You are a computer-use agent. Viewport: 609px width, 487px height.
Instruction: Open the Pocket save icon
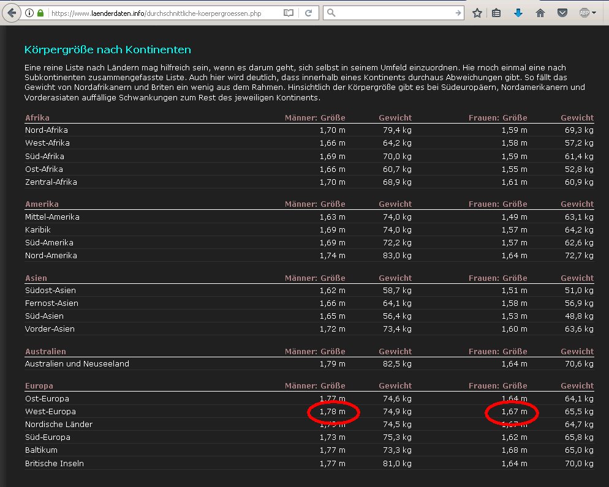click(x=561, y=13)
